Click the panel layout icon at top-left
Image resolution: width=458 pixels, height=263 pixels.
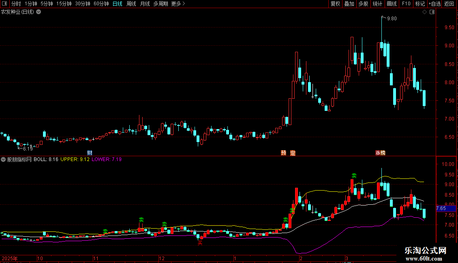4,4
